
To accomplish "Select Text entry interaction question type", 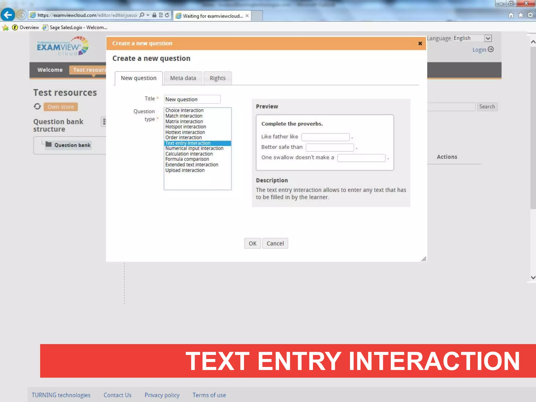I will [x=197, y=143].
